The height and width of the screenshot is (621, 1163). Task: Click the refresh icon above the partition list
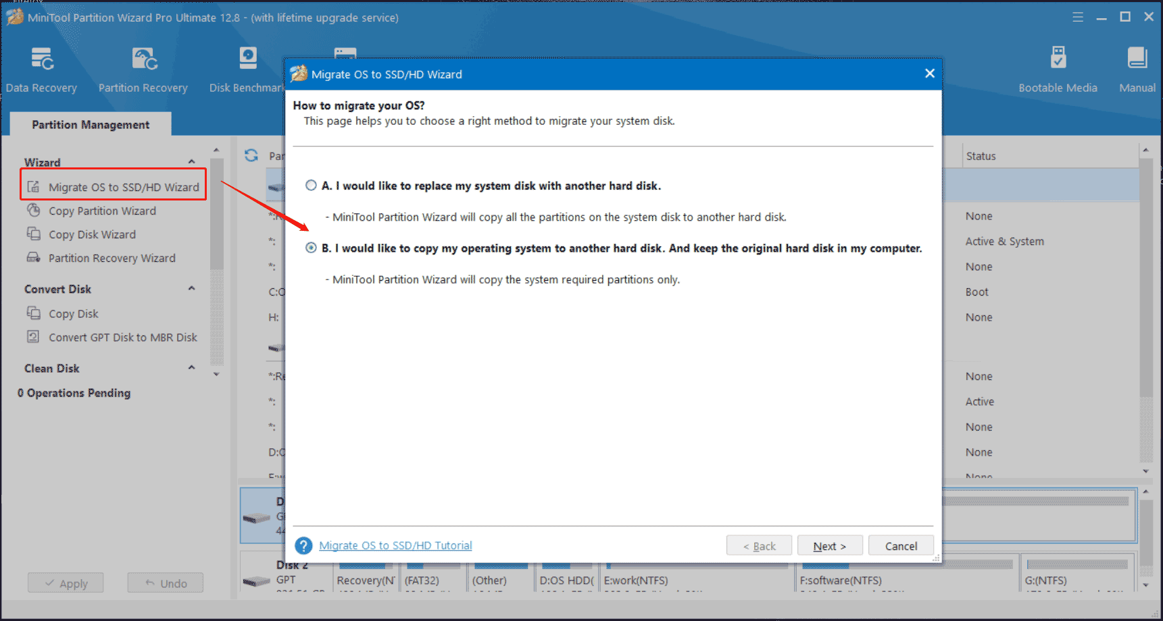click(x=251, y=155)
